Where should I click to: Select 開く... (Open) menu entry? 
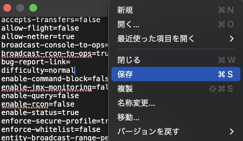[128, 25]
